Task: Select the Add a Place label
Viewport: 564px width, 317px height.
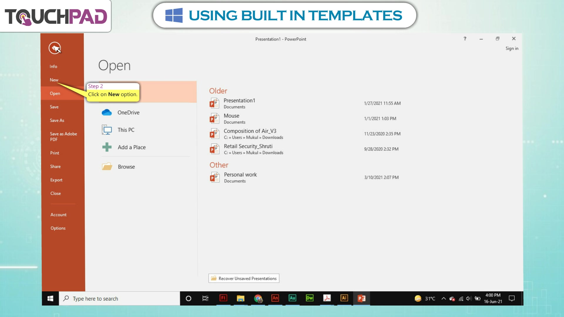Action: 132,147
